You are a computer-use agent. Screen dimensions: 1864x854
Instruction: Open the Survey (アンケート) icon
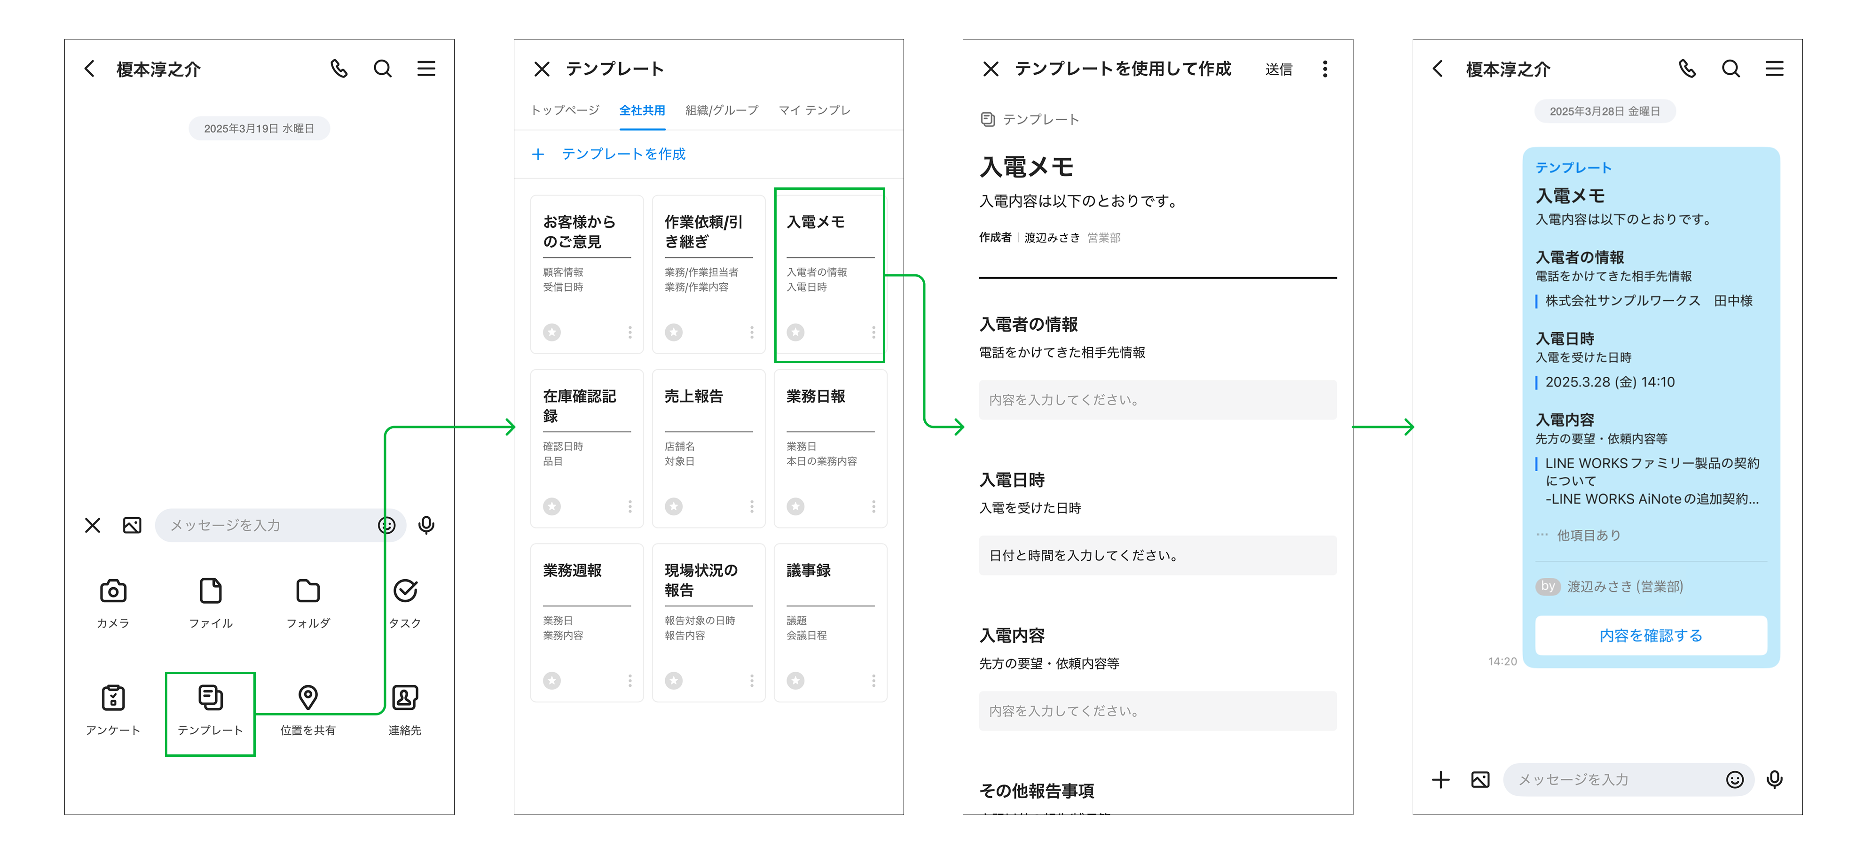pos(113,699)
